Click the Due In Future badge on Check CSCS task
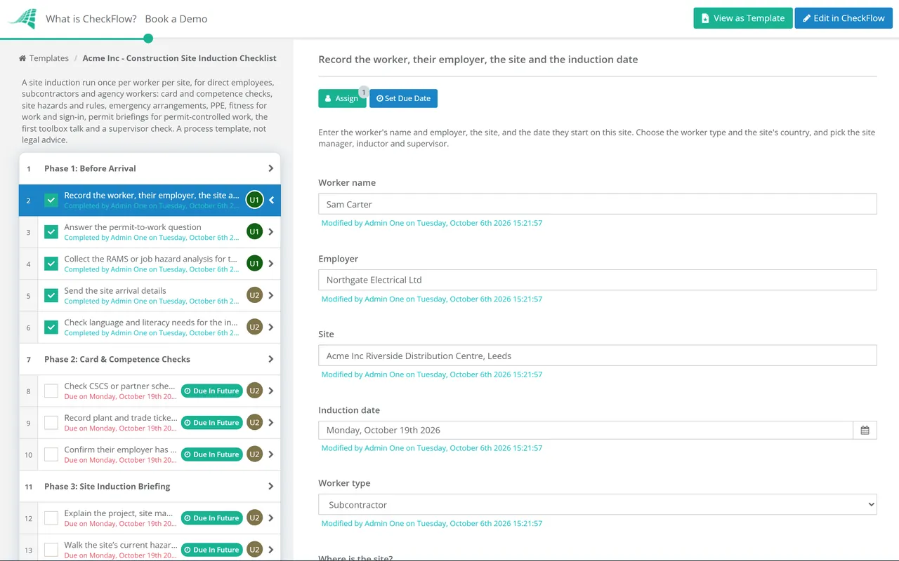Image resolution: width=899 pixels, height=561 pixels. pyautogui.click(x=211, y=391)
